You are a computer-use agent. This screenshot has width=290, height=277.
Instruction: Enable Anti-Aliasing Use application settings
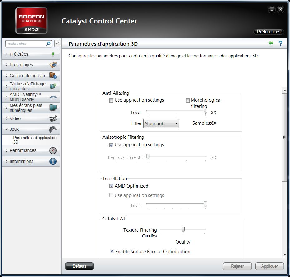click(111, 100)
